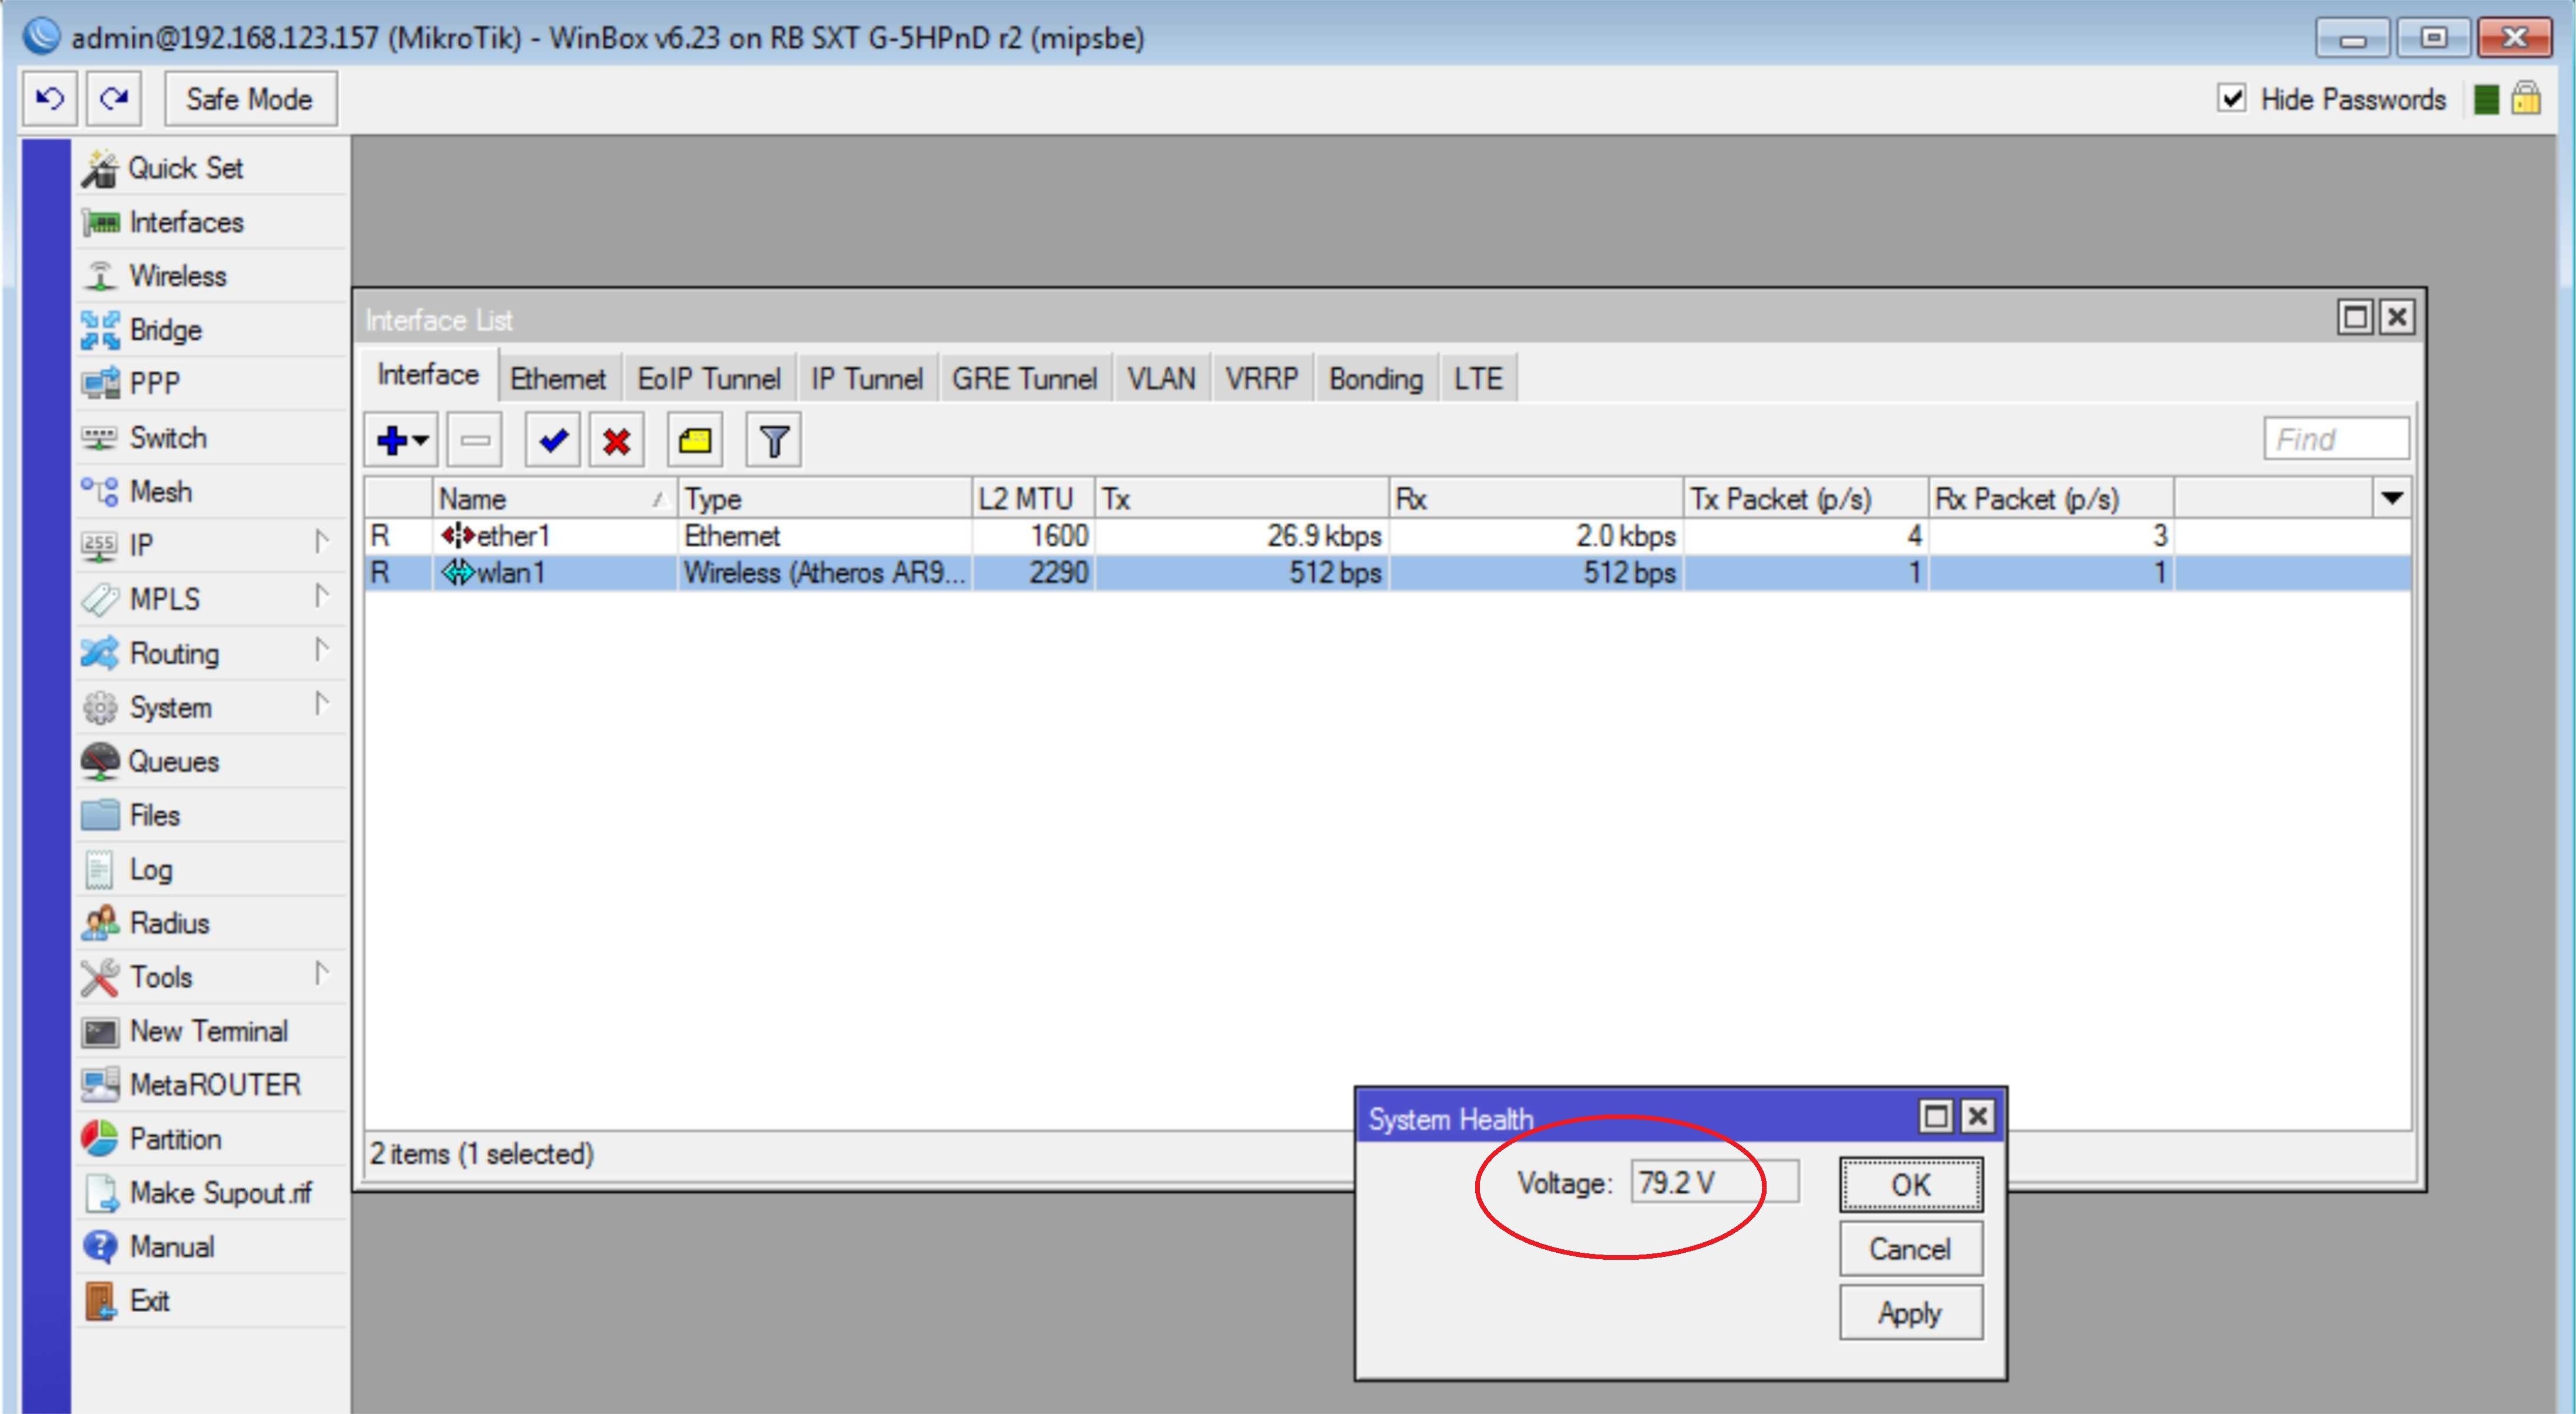This screenshot has height=1414, width=2576.
Task: Open the Bridge menu icon
Action: point(100,330)
